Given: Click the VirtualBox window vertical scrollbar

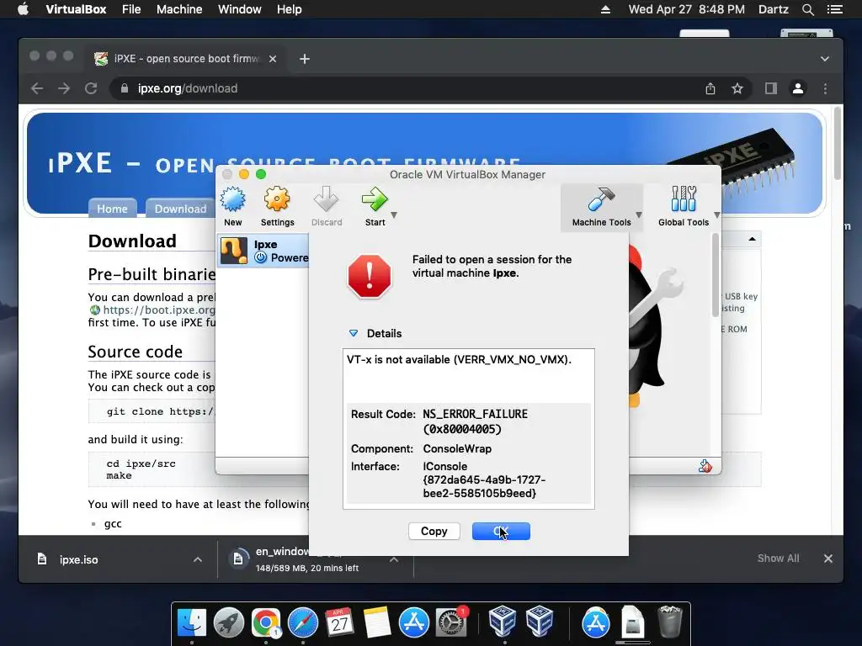Looking at the screenshot, I should click(x=716, y=275).
